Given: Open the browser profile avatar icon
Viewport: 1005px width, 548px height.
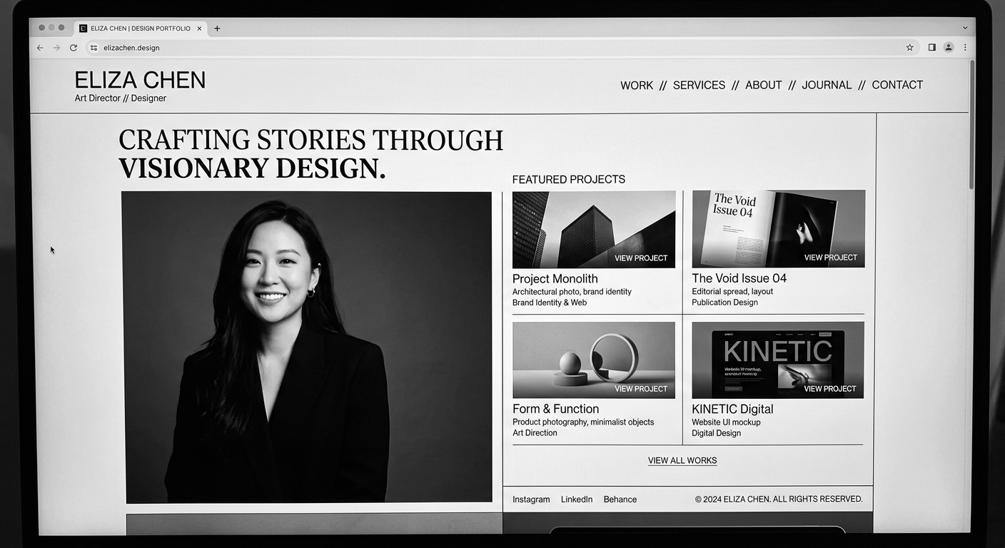Looking at the screenshot, I should 949,48.
